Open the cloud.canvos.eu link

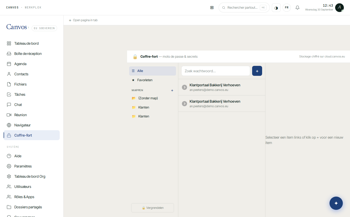coord(335,57)
